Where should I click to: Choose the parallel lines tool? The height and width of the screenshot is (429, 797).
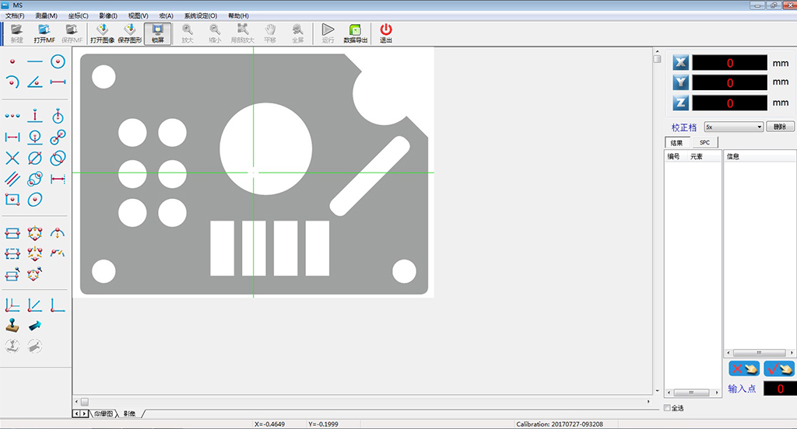[x=12, y=179]
